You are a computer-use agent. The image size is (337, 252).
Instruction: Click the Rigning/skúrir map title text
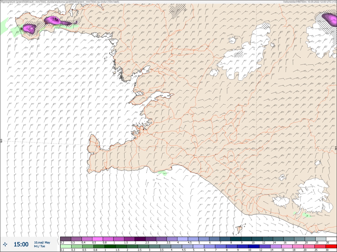pyautogui.click(x=60, y=2)
